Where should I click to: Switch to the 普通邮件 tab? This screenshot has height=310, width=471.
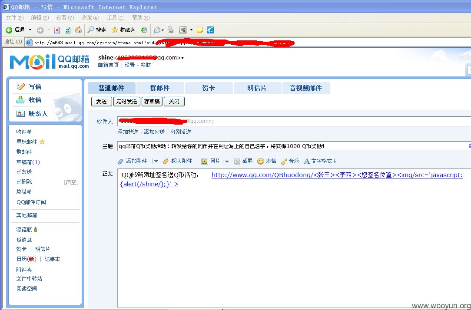click(x=111, y=88)
